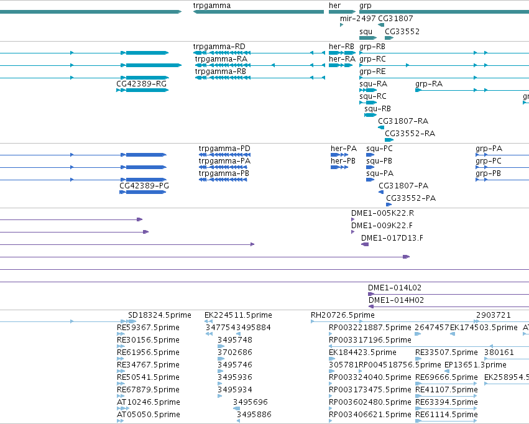Click transcript CG42389-RG label

point(142,84)
